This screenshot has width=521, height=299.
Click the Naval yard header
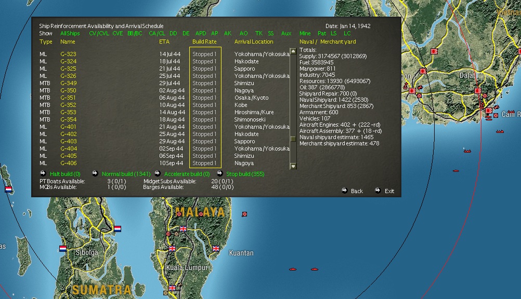[x=306, y=42]
